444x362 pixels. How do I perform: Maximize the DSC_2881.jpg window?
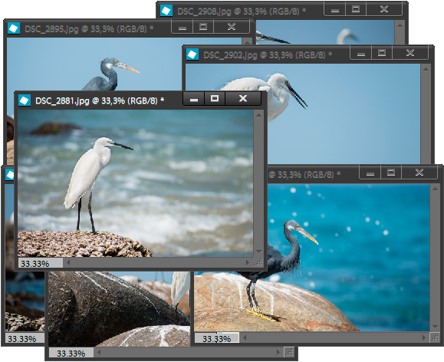(x=215, y=98)
